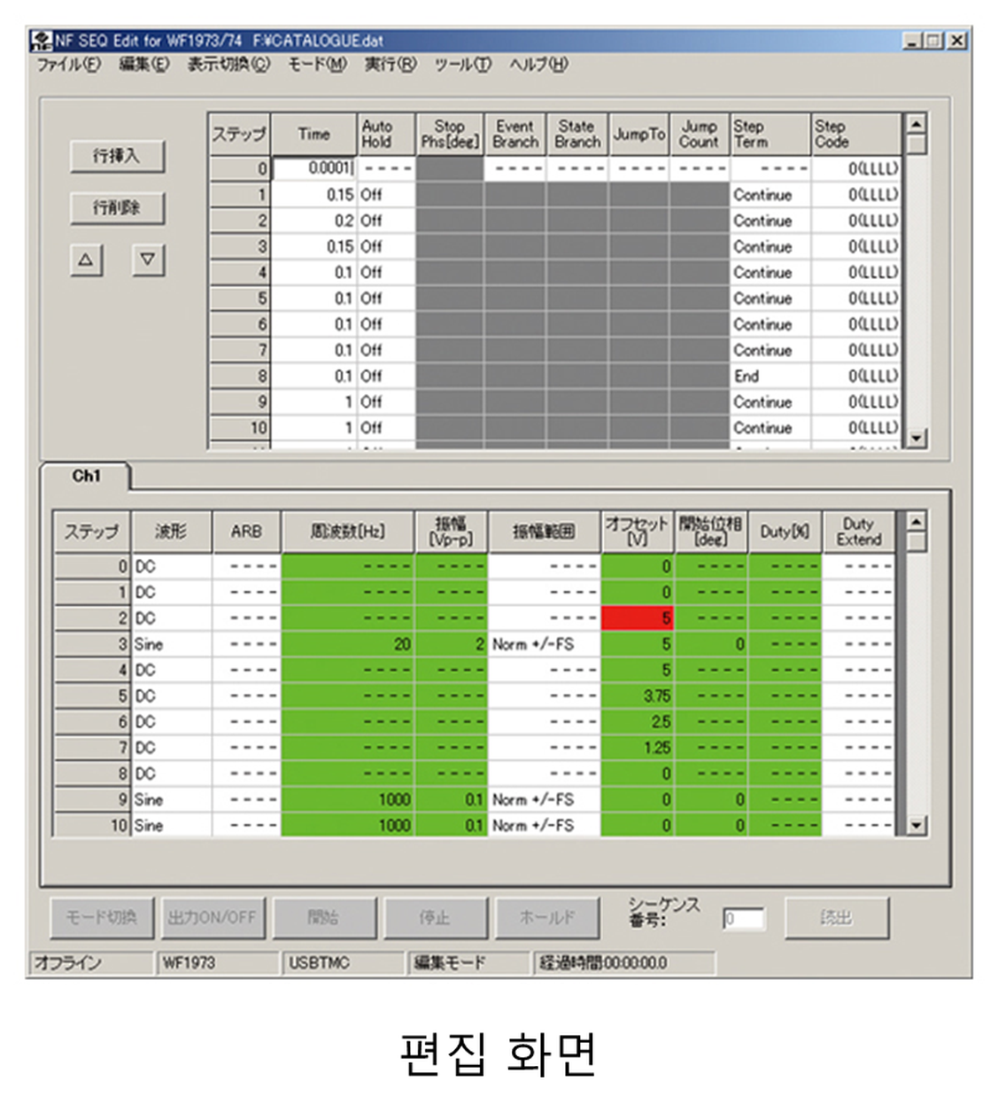
Task: Click the モード切換 button
Action: [x=102, y=917]
